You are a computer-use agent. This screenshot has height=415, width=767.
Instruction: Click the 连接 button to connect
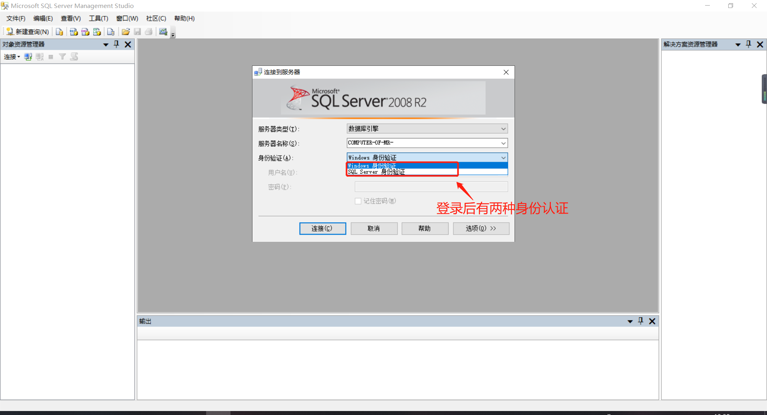322,228
